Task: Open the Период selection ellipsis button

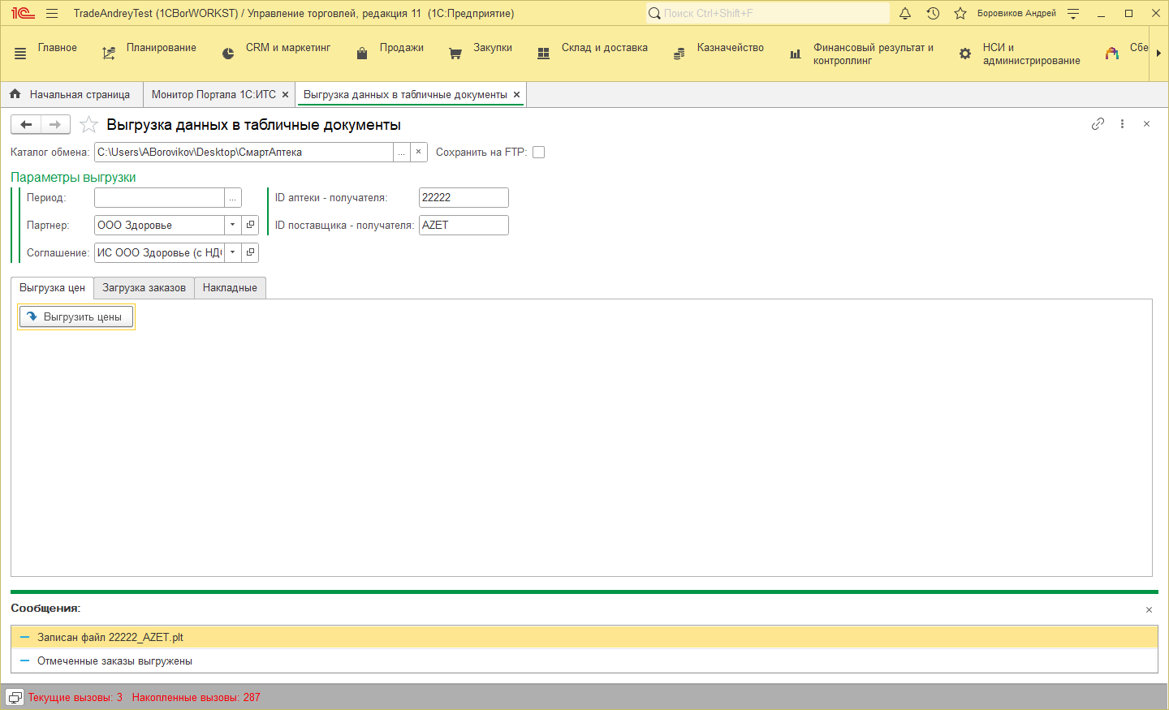Action: point(233,198)
